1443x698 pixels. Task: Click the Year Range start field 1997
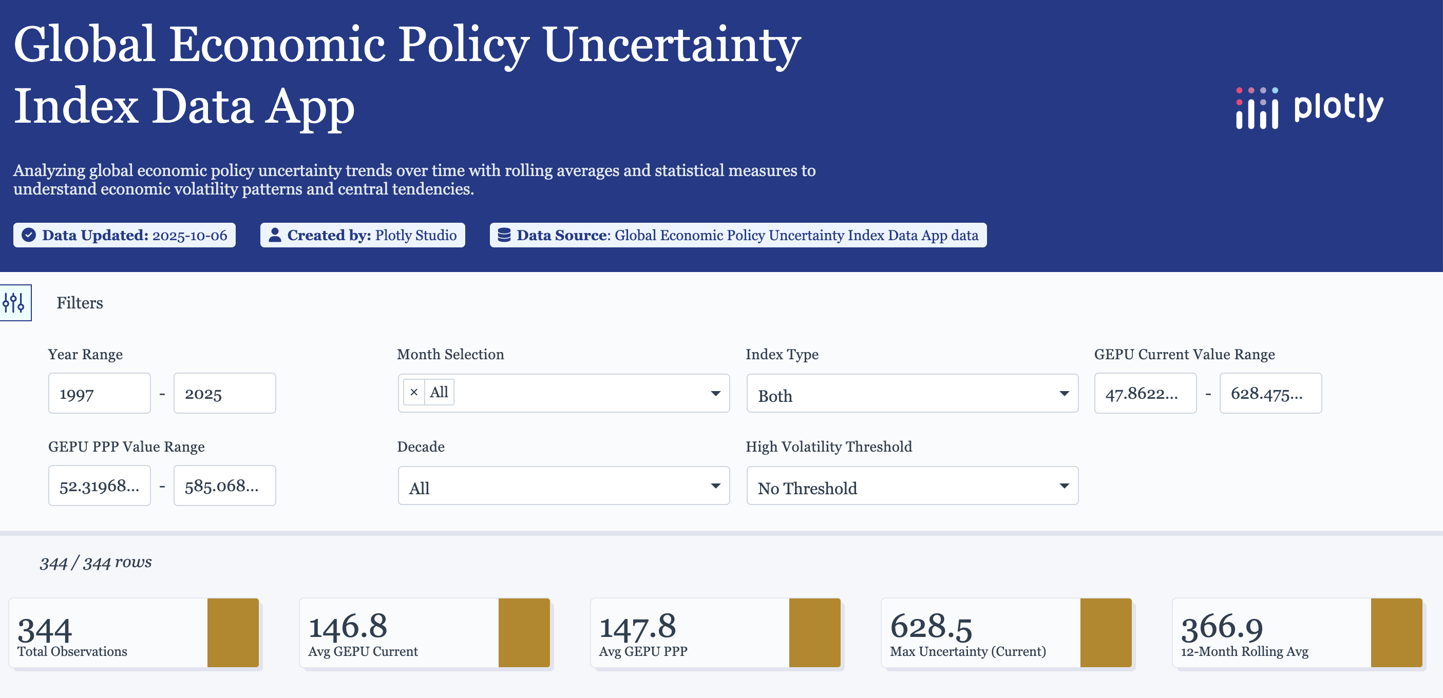point(99,394)
